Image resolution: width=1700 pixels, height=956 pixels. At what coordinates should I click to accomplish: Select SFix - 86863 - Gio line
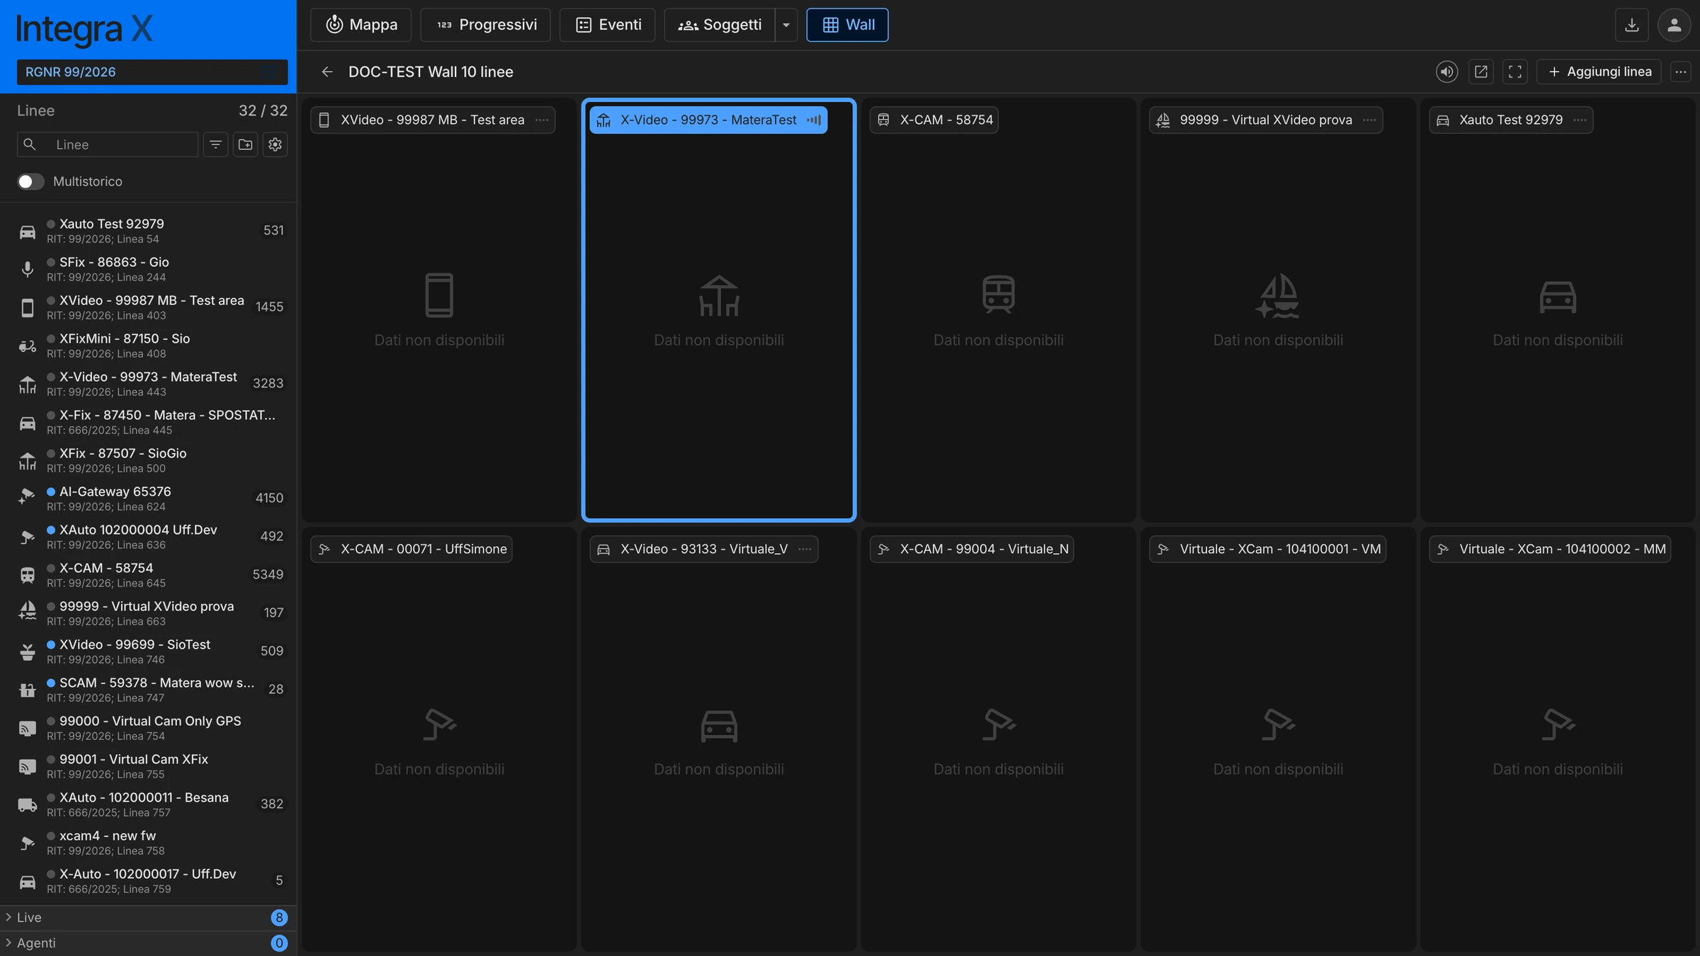point(148,268)
